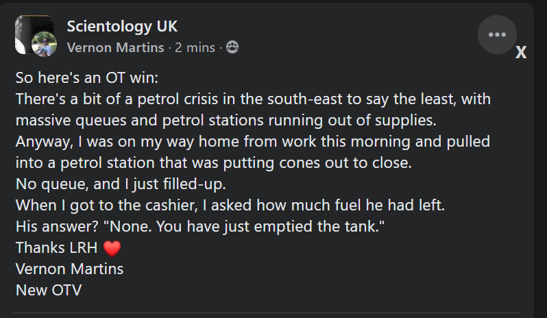Click the 'Vernon Martins' signature in the post body
This screenshot has width=547, height=318.
click(x=69, y=269)
